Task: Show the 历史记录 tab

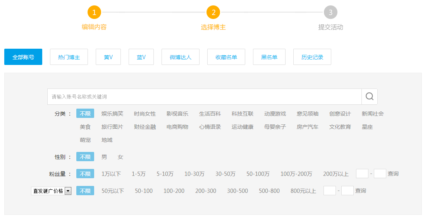Action: point(312,57)
